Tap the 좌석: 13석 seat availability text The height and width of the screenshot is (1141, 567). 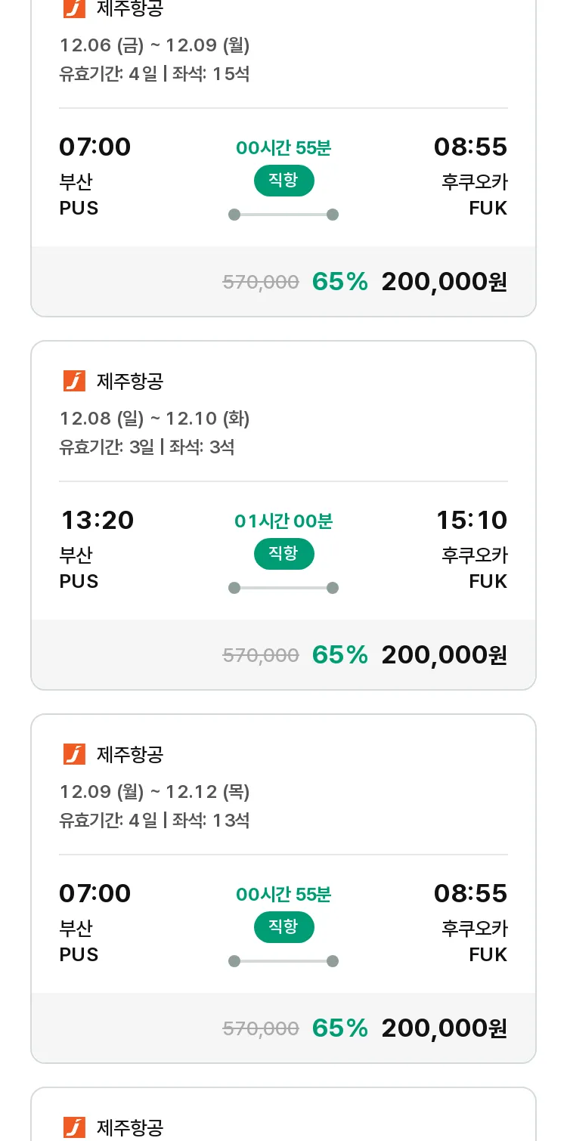211,821
